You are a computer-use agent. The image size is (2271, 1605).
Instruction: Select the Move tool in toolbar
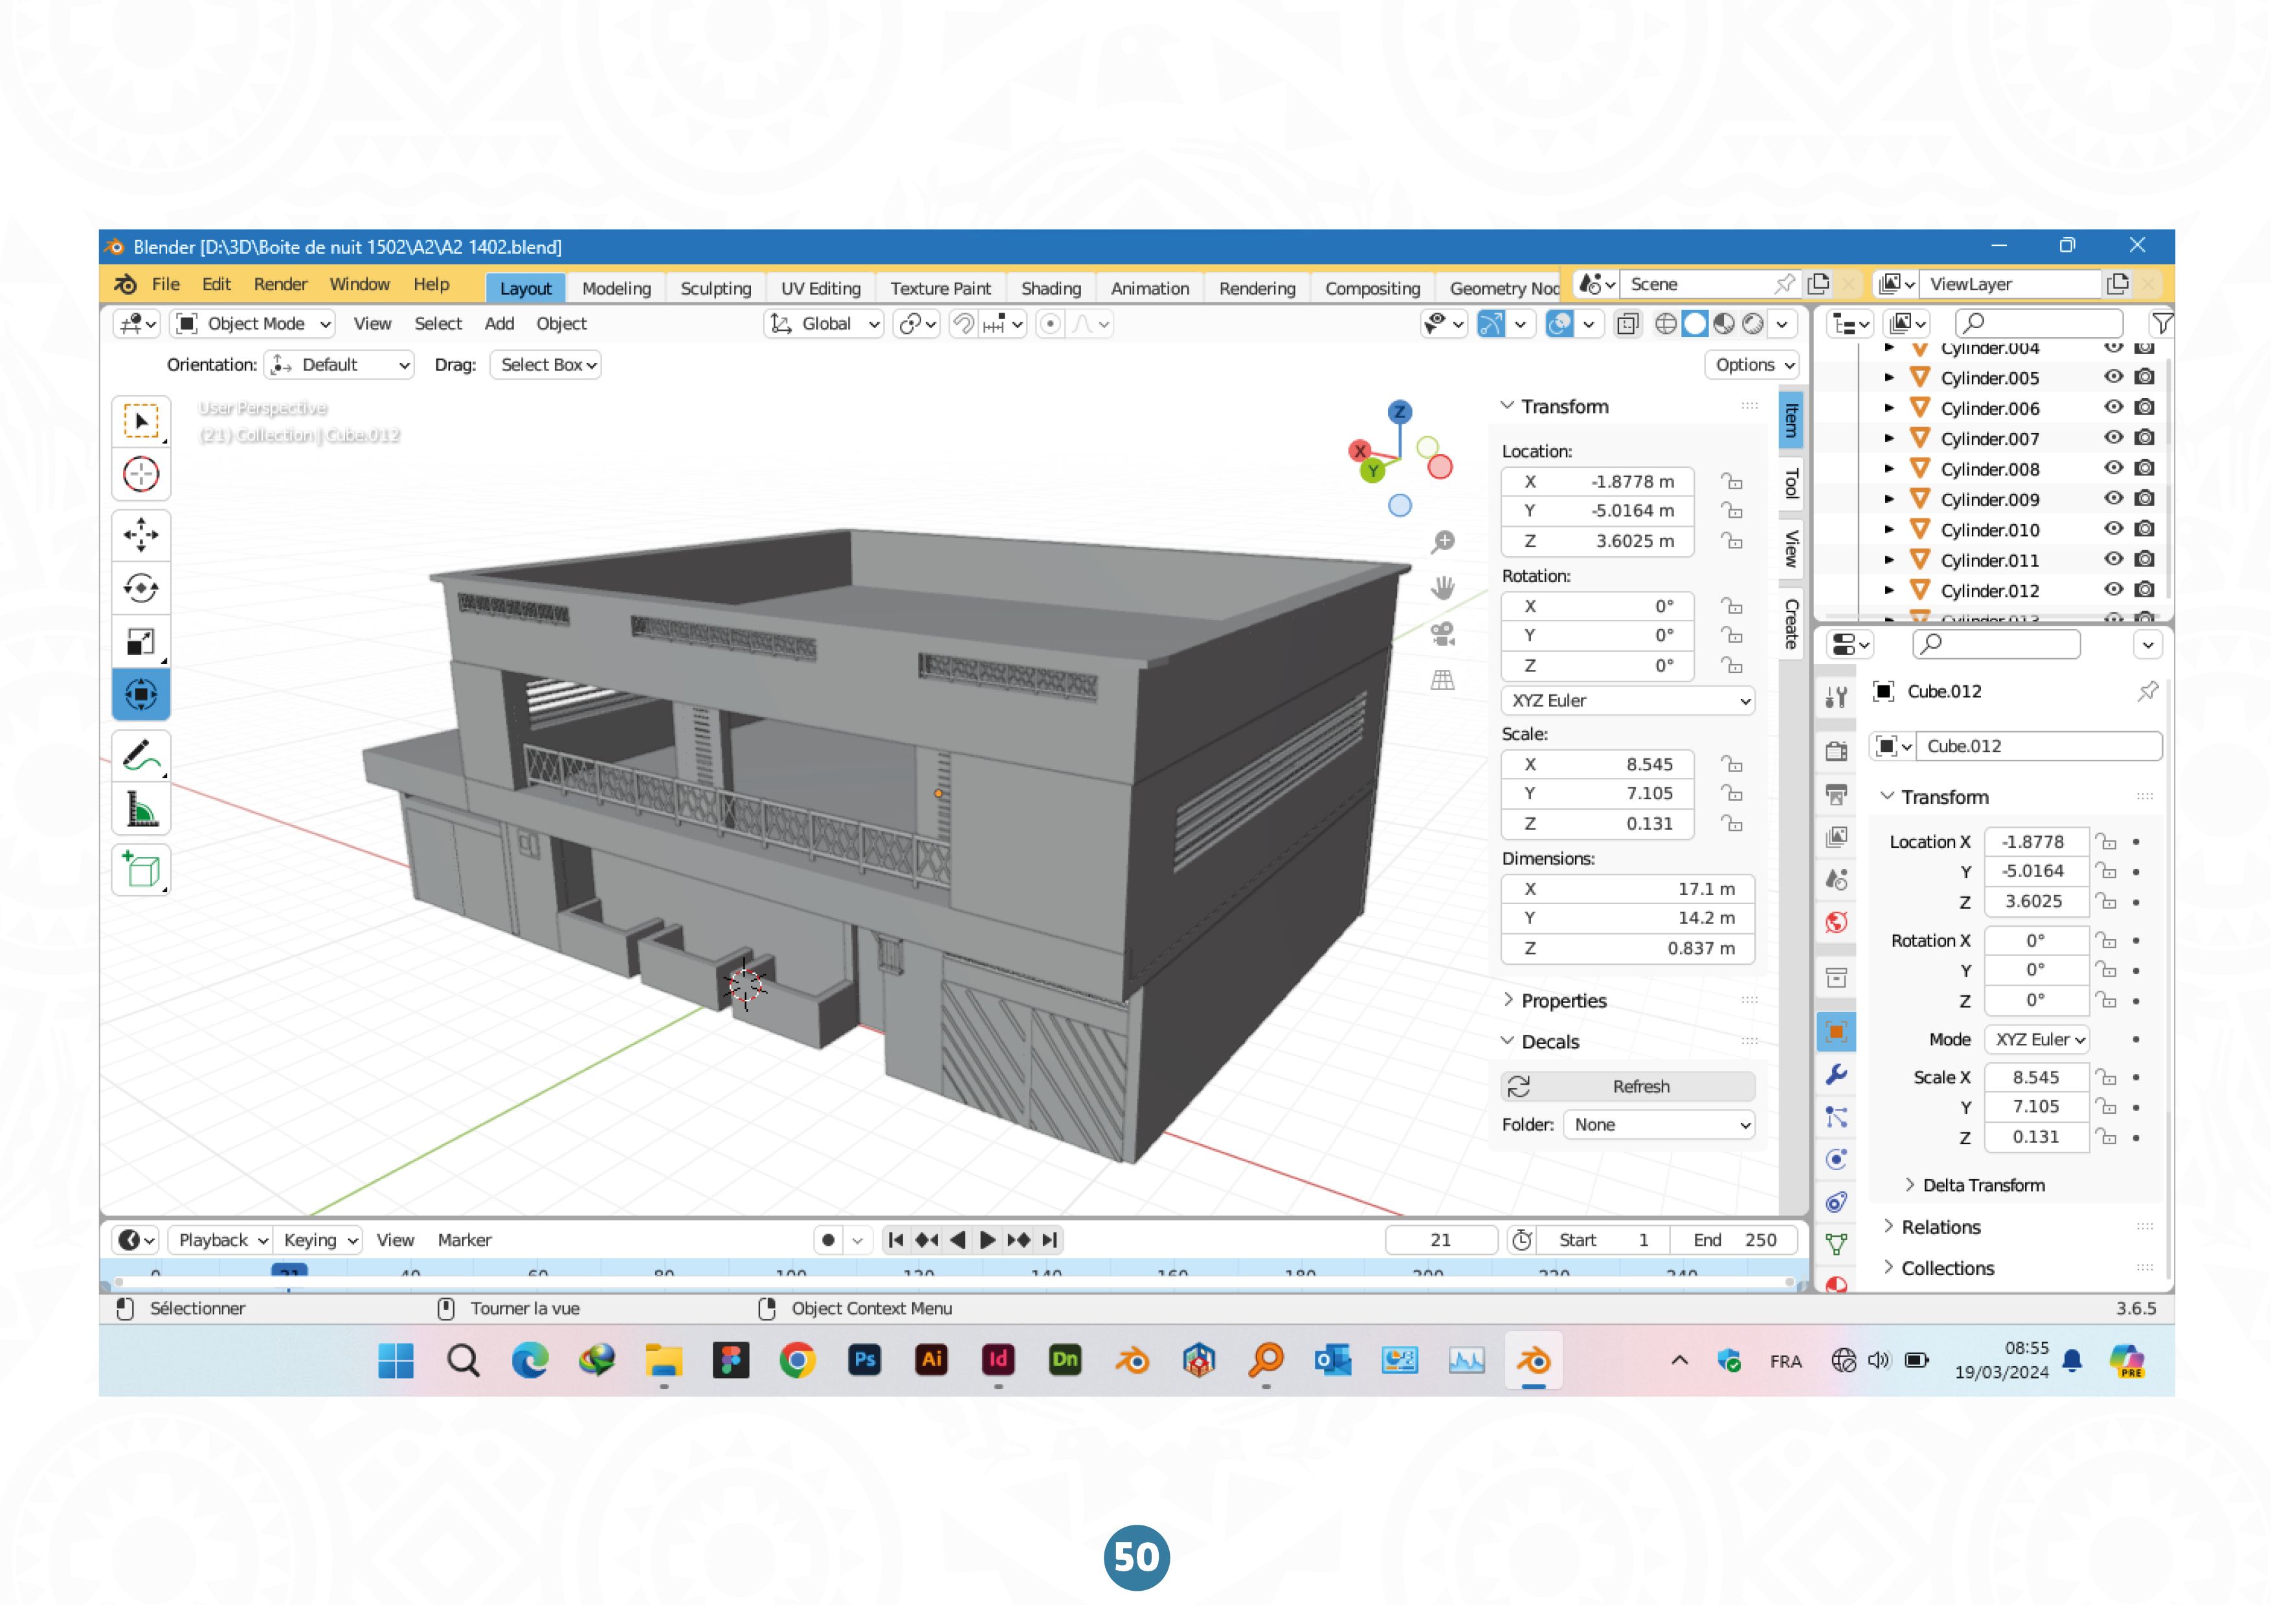140,535
